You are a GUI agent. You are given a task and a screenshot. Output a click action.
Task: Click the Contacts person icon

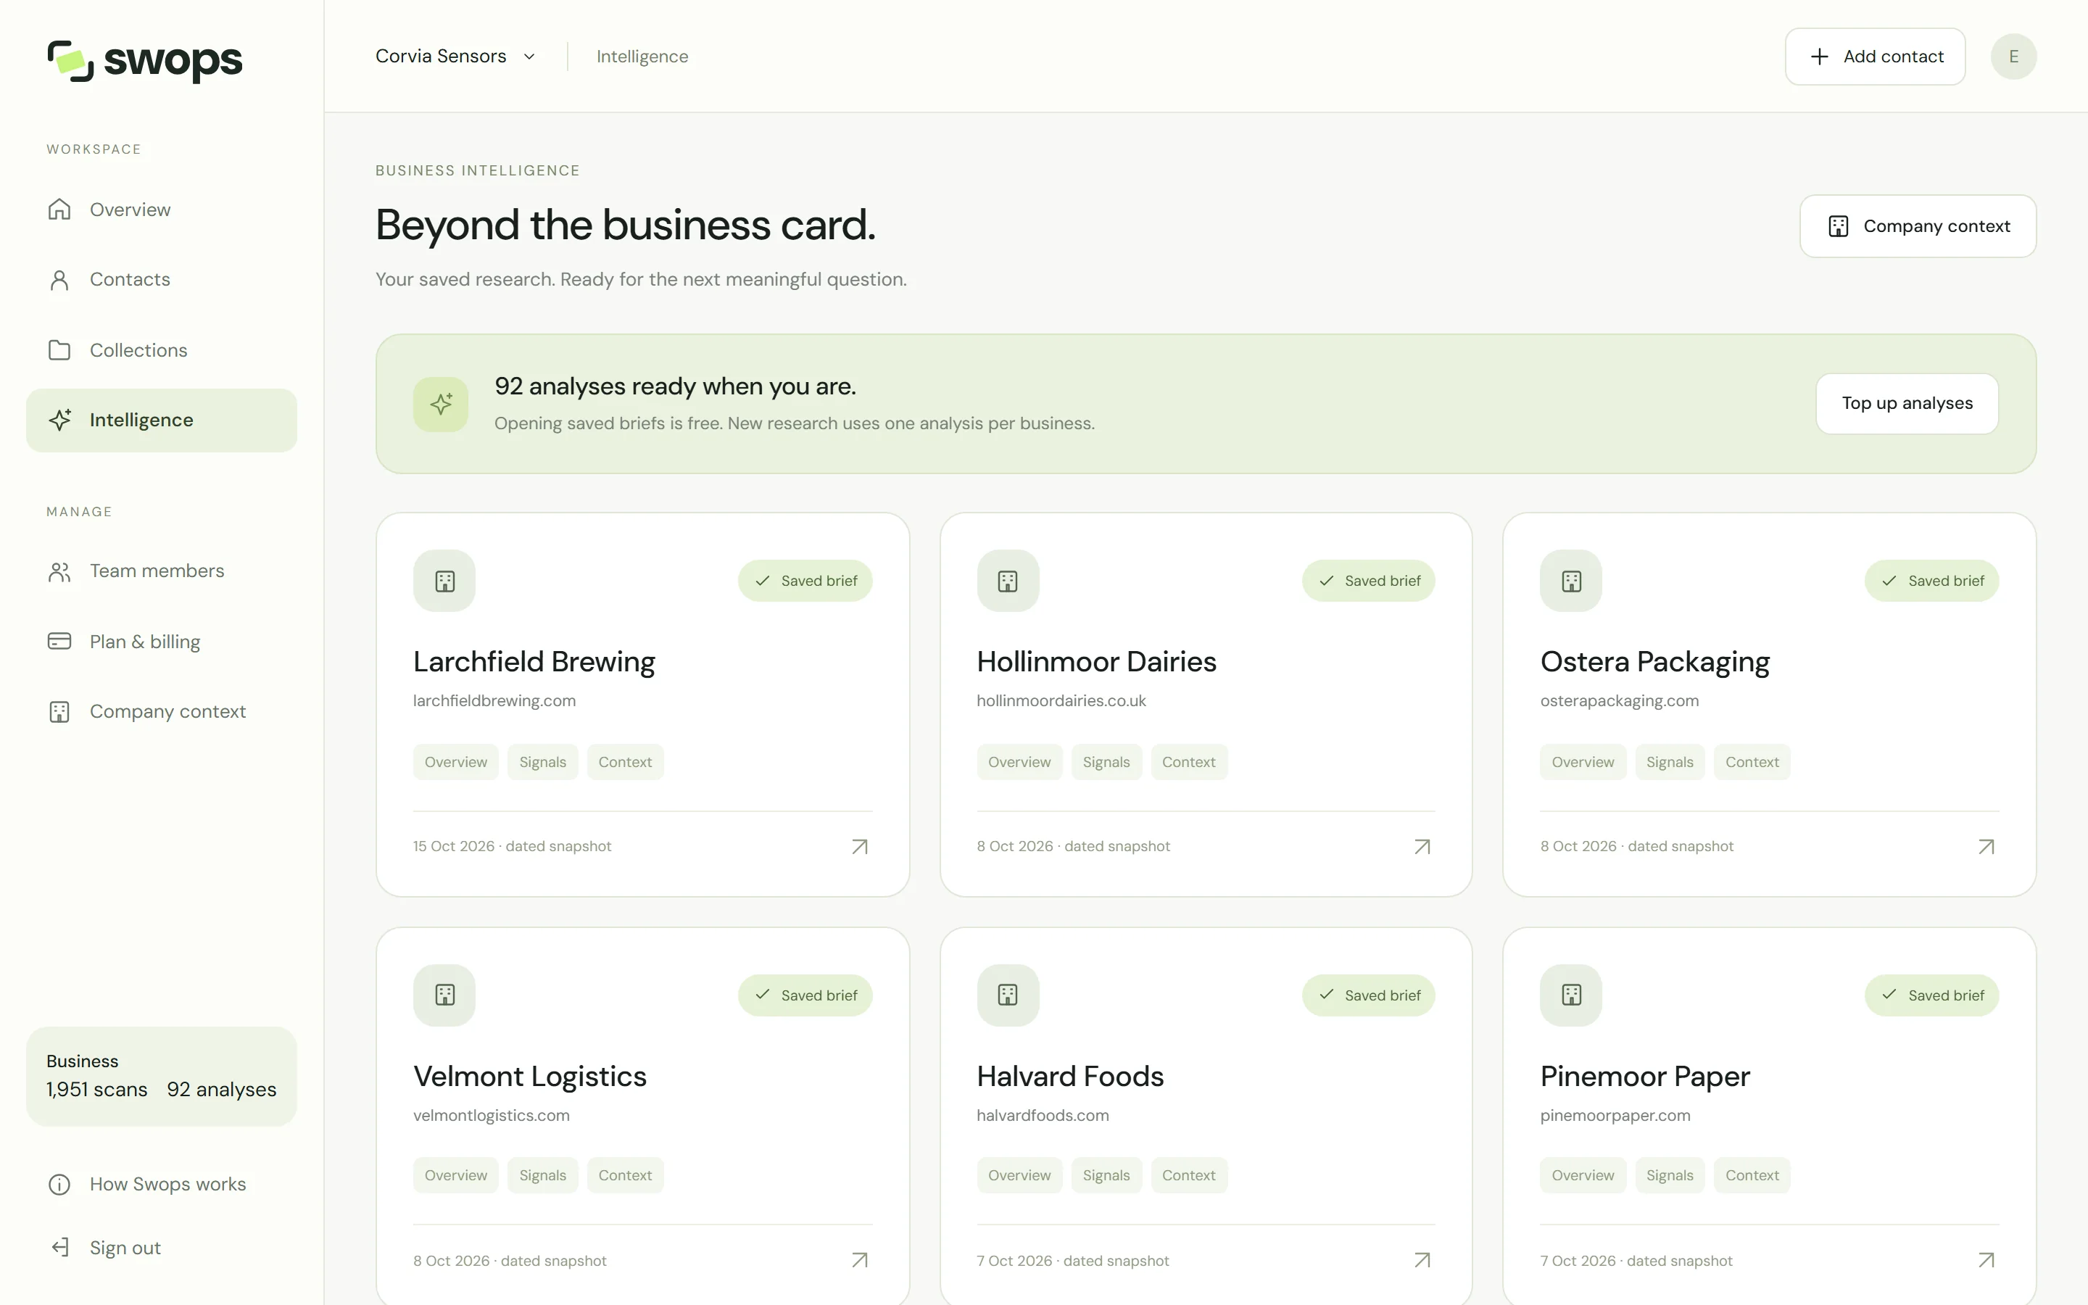point(59,280)
